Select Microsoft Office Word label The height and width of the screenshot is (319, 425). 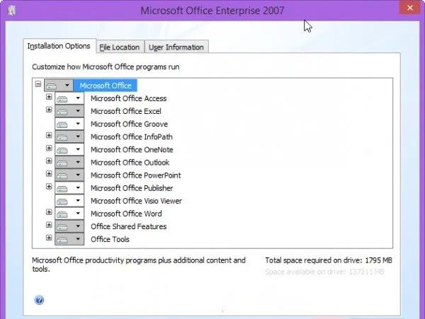(126, 214)
